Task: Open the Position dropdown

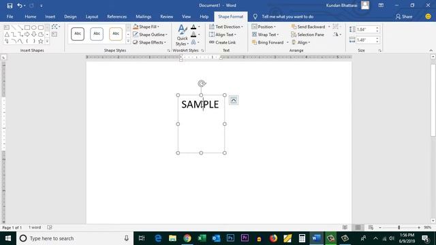Action: 264,27
